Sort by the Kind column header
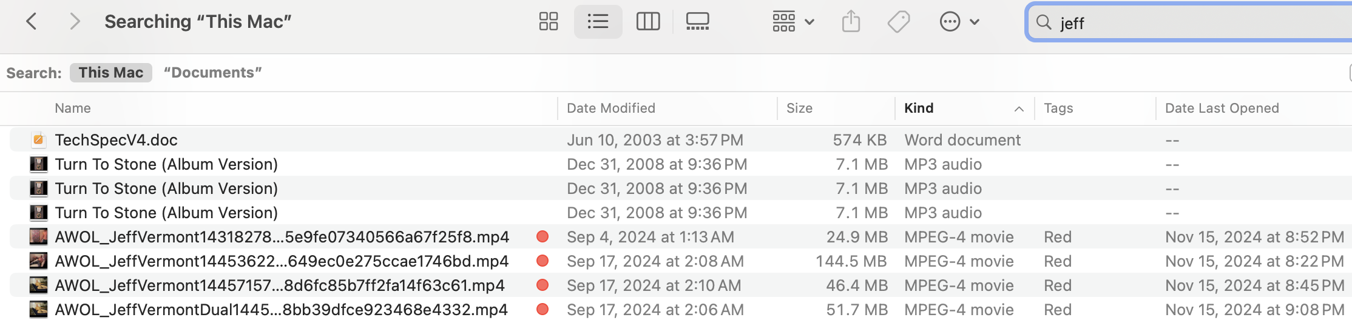This screenshot has width=1352, height=320. coord(919,108)
